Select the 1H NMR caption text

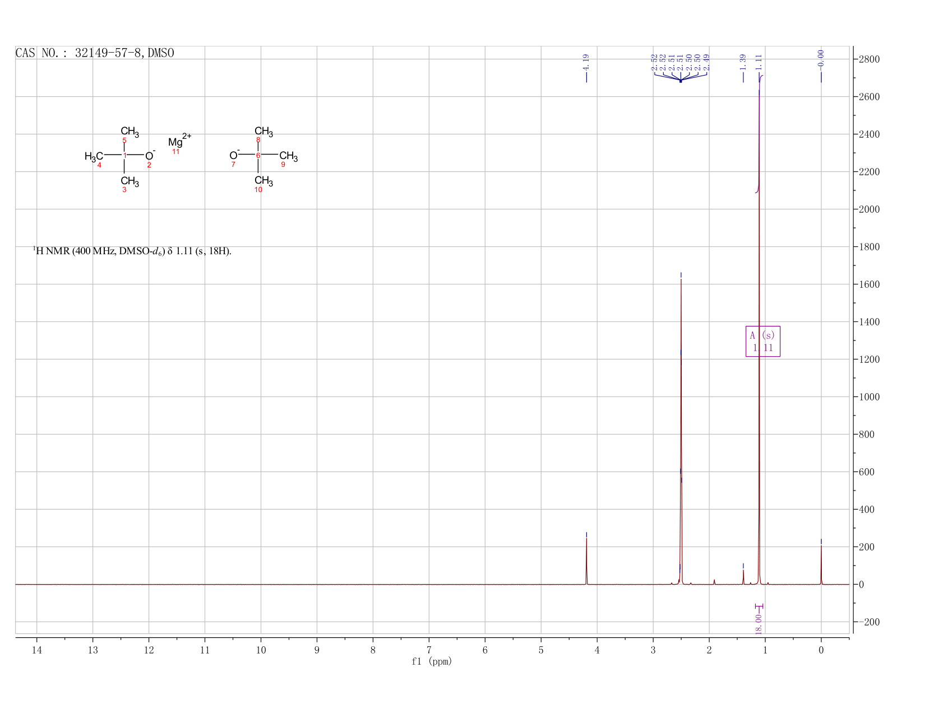132,251
